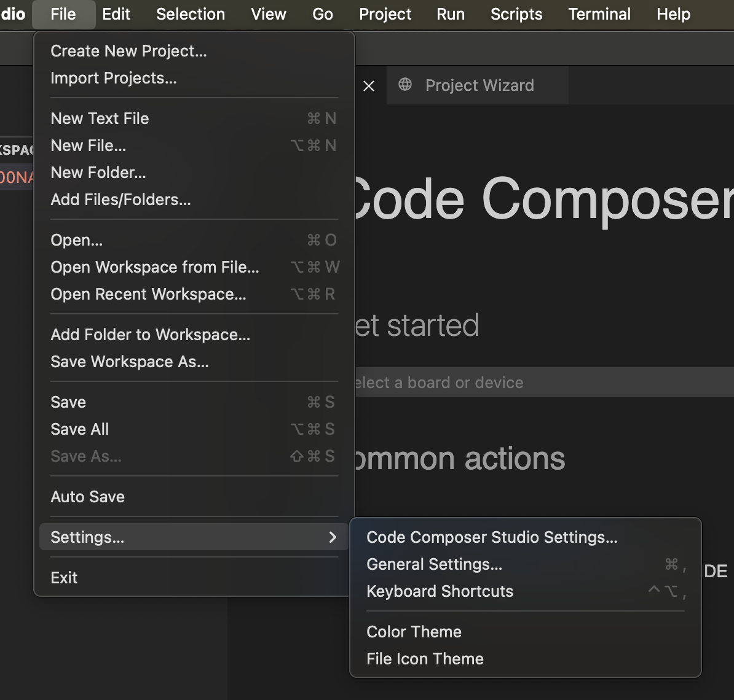Click New Text File menu item

tap(100, 119)
